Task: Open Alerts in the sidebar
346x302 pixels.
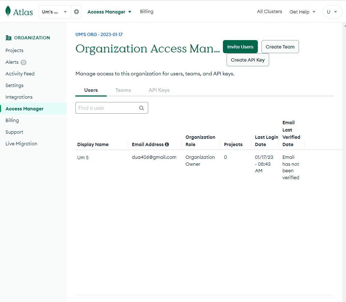Action: click(12, 62)
